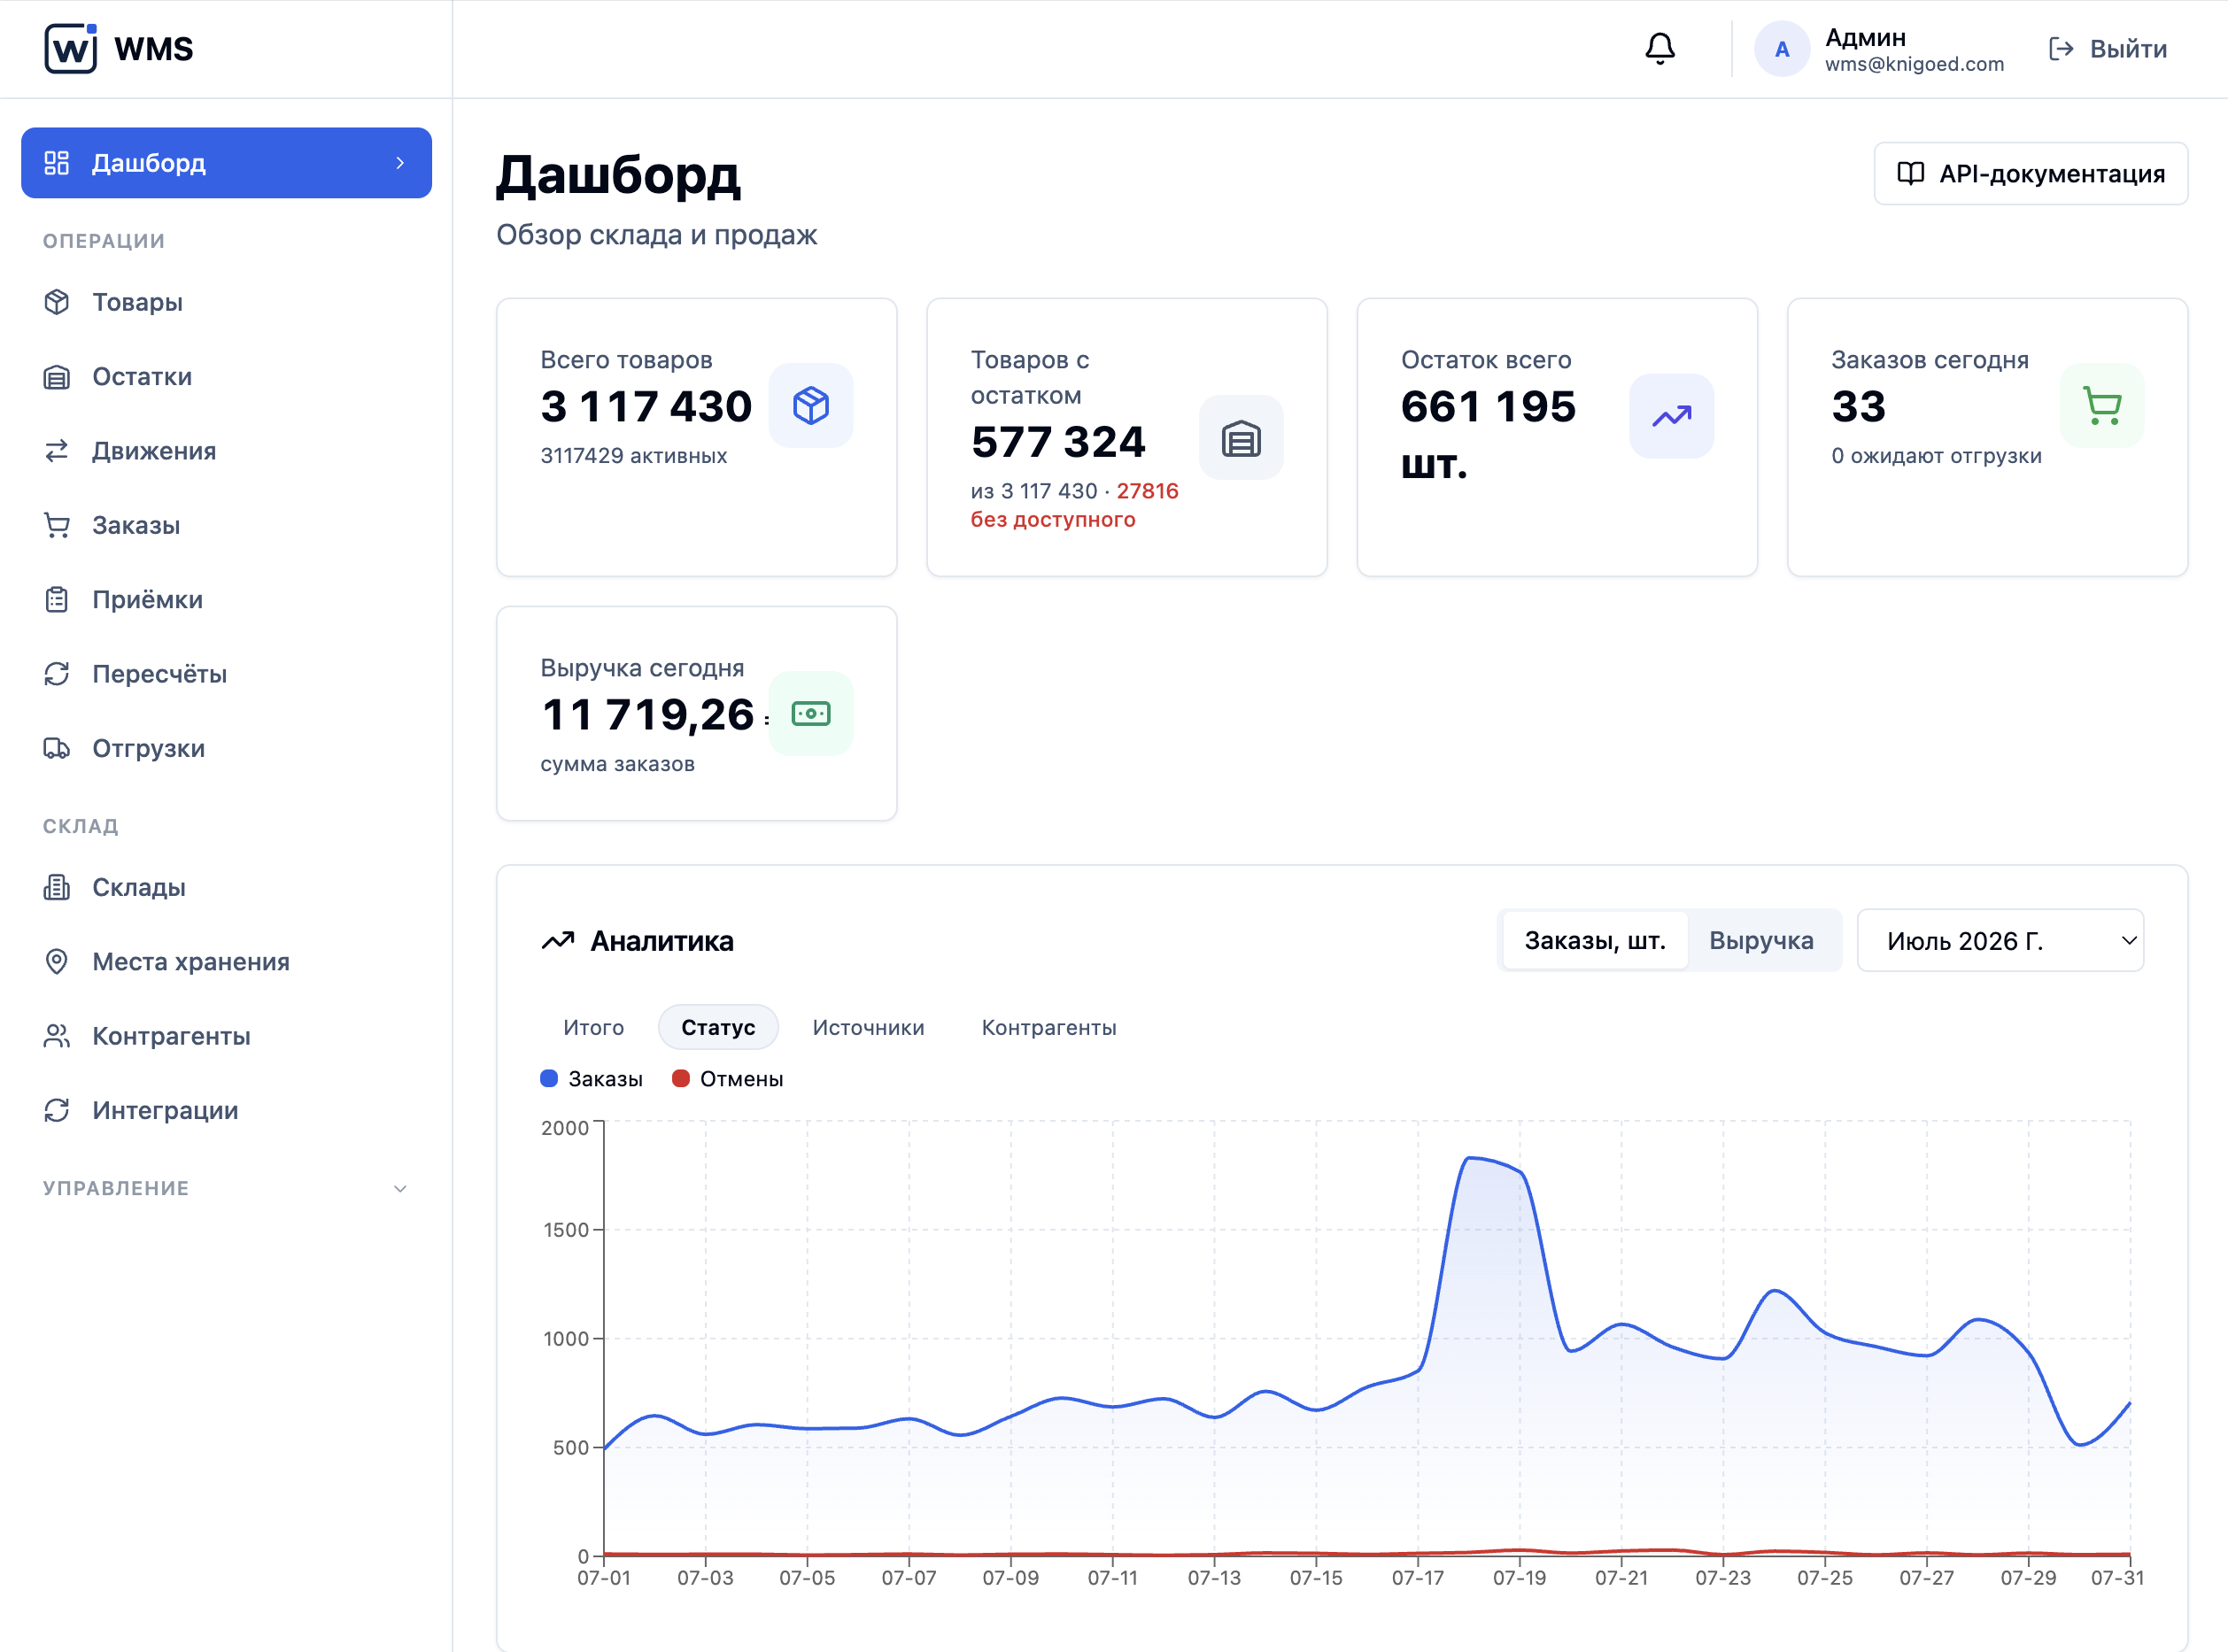The height and width of the screenshot is (1652, 2228).
Task: Open the notifications bell
Action: [x=1660, y=48]
